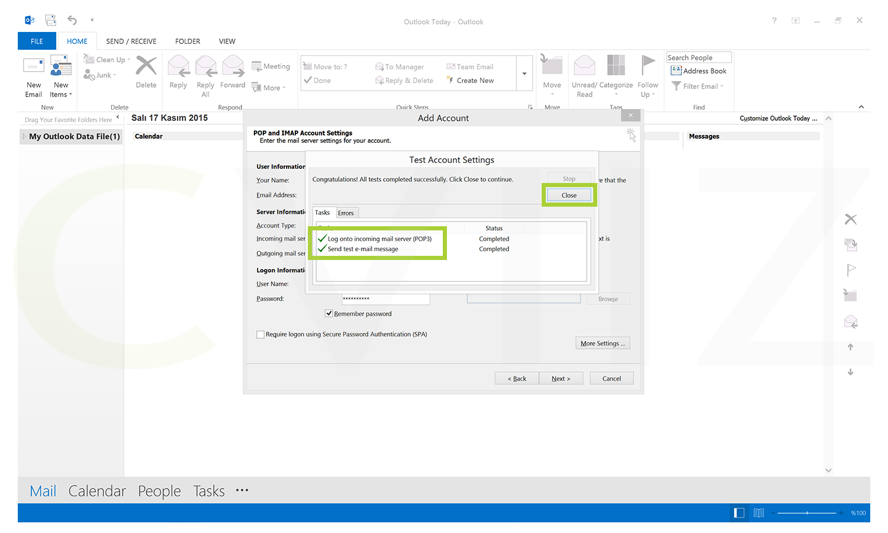Collapse the ribbon with the chevron

(861, 107)
